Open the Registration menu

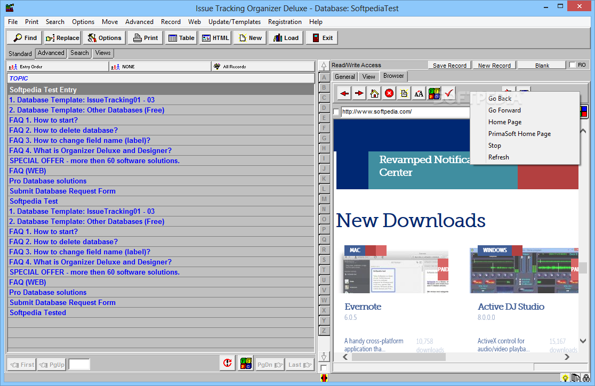click(285, 22)
